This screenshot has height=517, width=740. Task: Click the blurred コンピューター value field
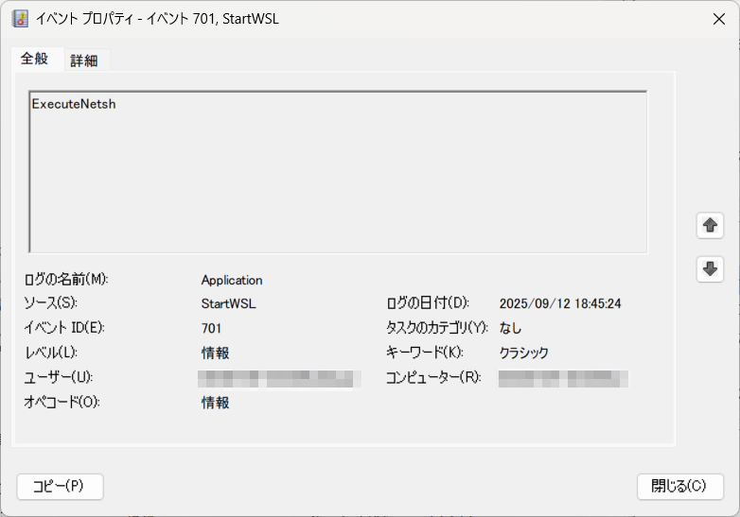pyautogui.click(x=563, y=379)
